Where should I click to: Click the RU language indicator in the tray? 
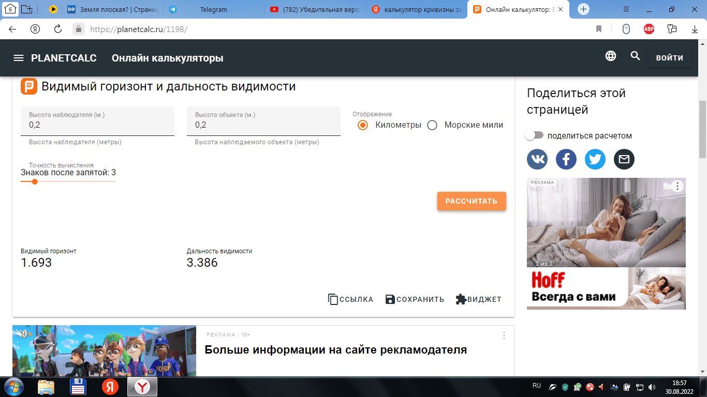tap(537, 386)
